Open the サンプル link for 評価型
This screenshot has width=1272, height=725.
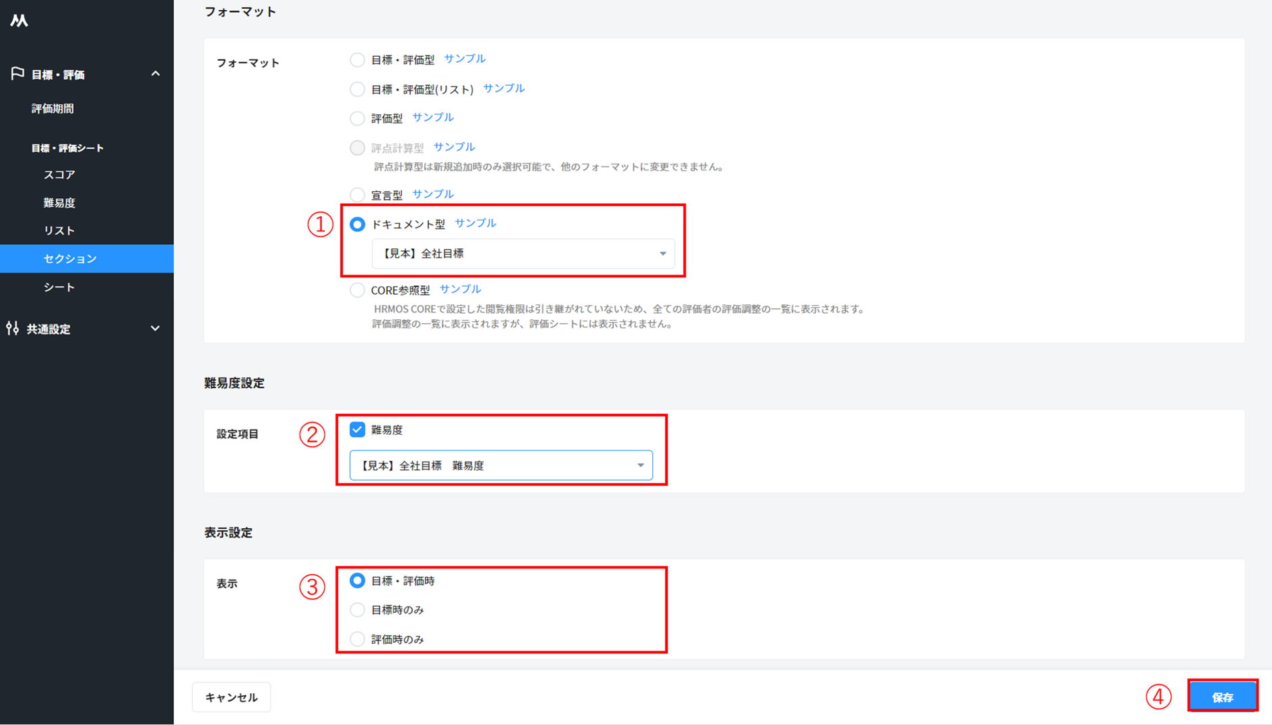point(433,118)
